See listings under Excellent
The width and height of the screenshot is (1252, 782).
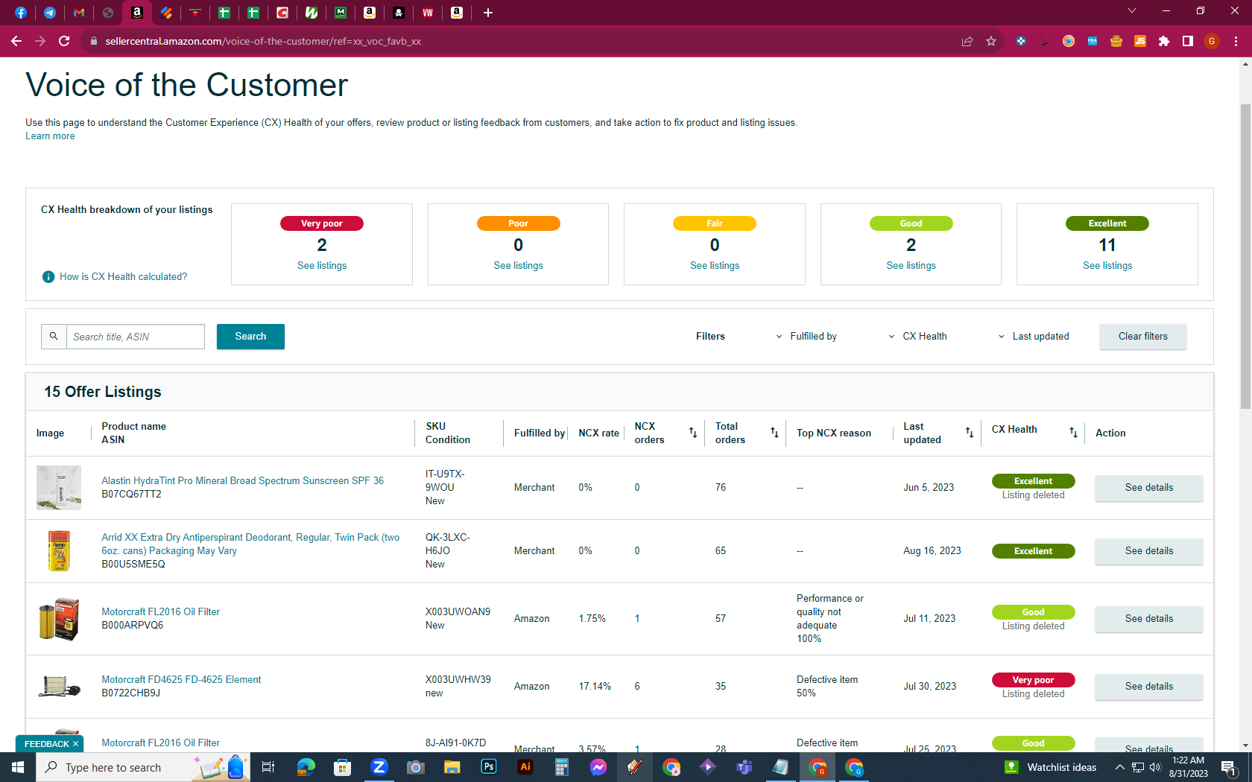(x=1107, y=266)
